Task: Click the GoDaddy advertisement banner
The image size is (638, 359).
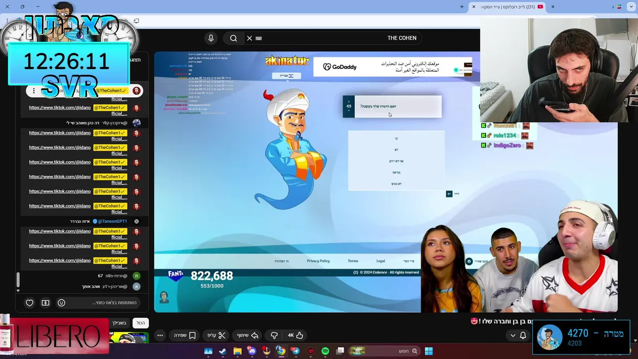Action: (x=393, y=67)
